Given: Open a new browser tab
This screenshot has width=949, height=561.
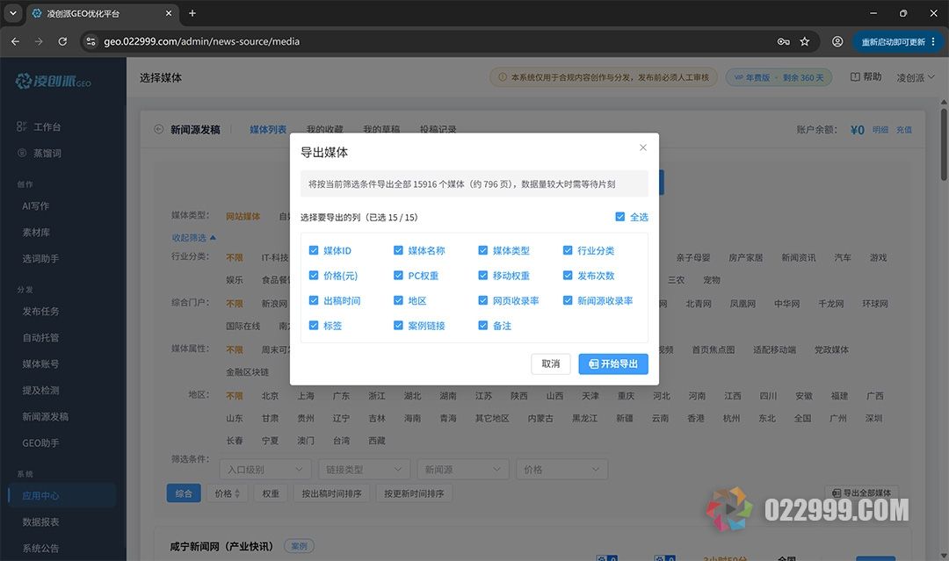Looking at the screenshot, I should pyautogui.click(x=192, y=13).
